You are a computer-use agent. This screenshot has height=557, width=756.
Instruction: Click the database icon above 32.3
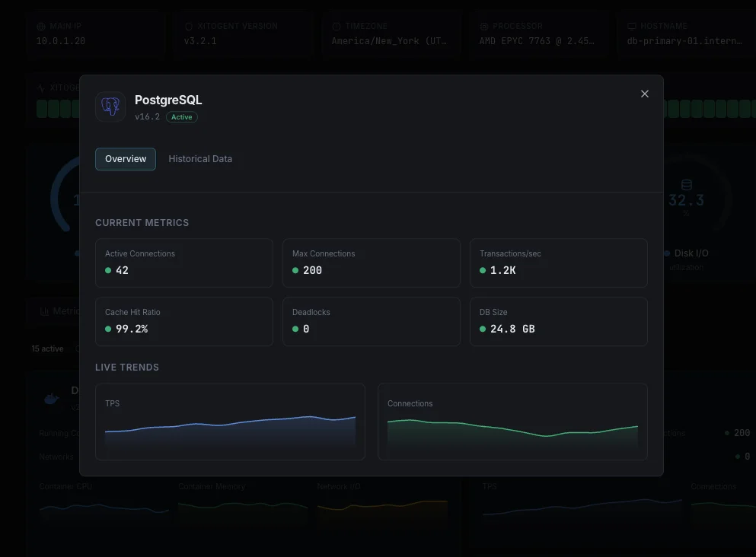(687, 185)
